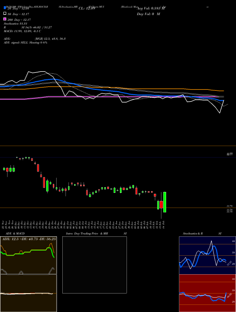Click the 'ADX signal: SELL' text

click(25, 43)
